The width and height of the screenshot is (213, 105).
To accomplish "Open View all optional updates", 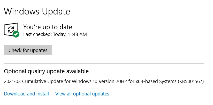I will pos(82,94).
